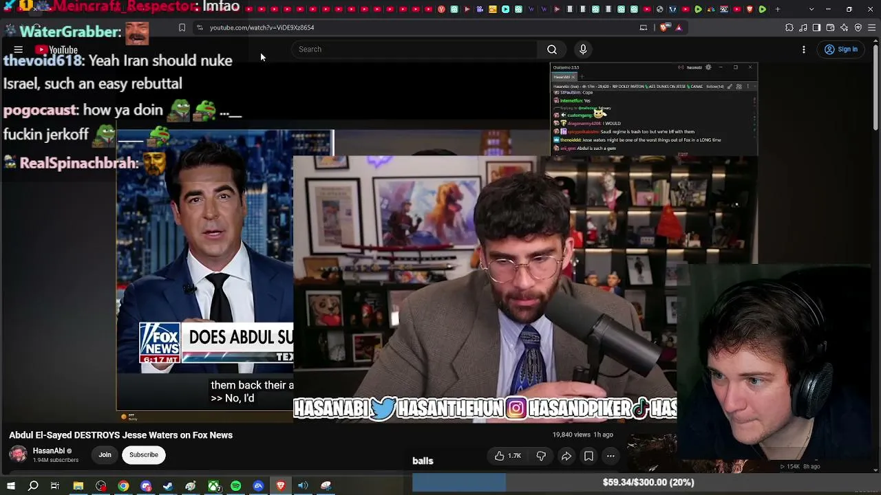Open Steam from the taskbar
Screen dimensions: 881x495
pyautogui.click(x=168, y=486)
